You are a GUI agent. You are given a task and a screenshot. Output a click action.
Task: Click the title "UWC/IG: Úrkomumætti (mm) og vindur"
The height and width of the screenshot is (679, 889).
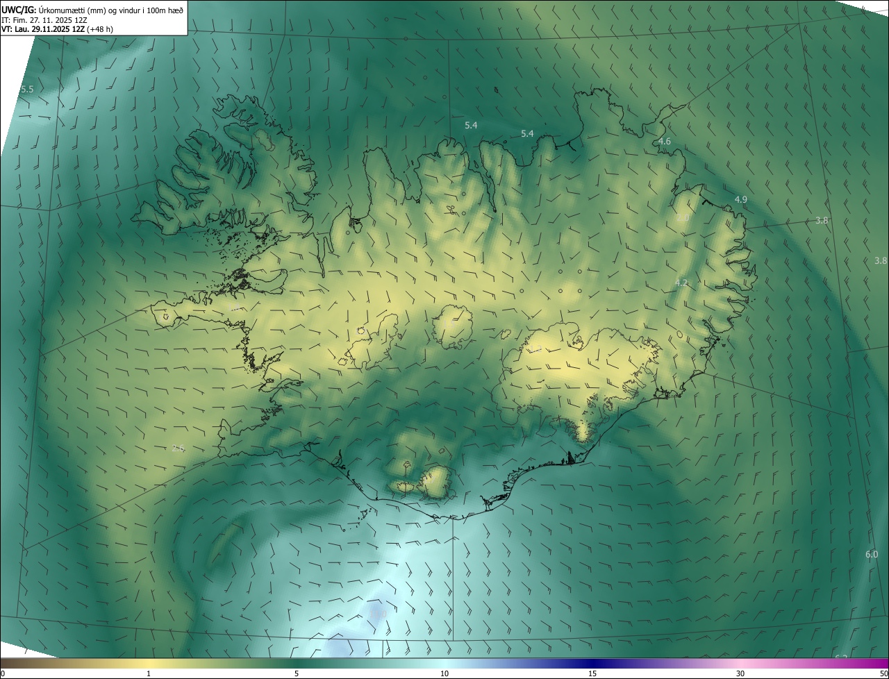[92, 10]
